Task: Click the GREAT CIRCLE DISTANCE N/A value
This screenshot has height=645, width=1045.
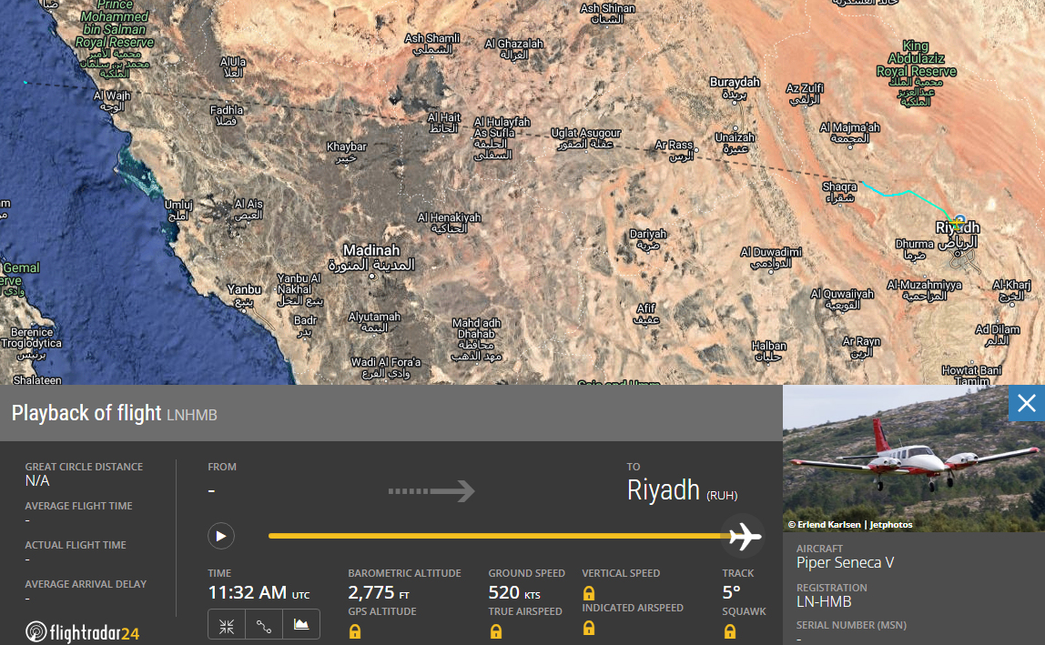Action: click(x=37, y=480)
